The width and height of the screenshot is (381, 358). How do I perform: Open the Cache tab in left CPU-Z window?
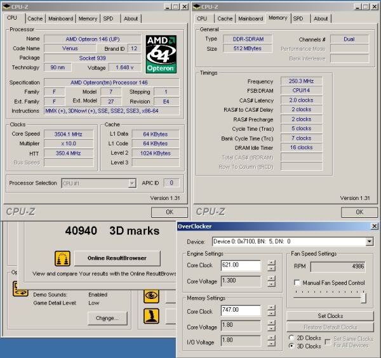[x=35, y=18]
